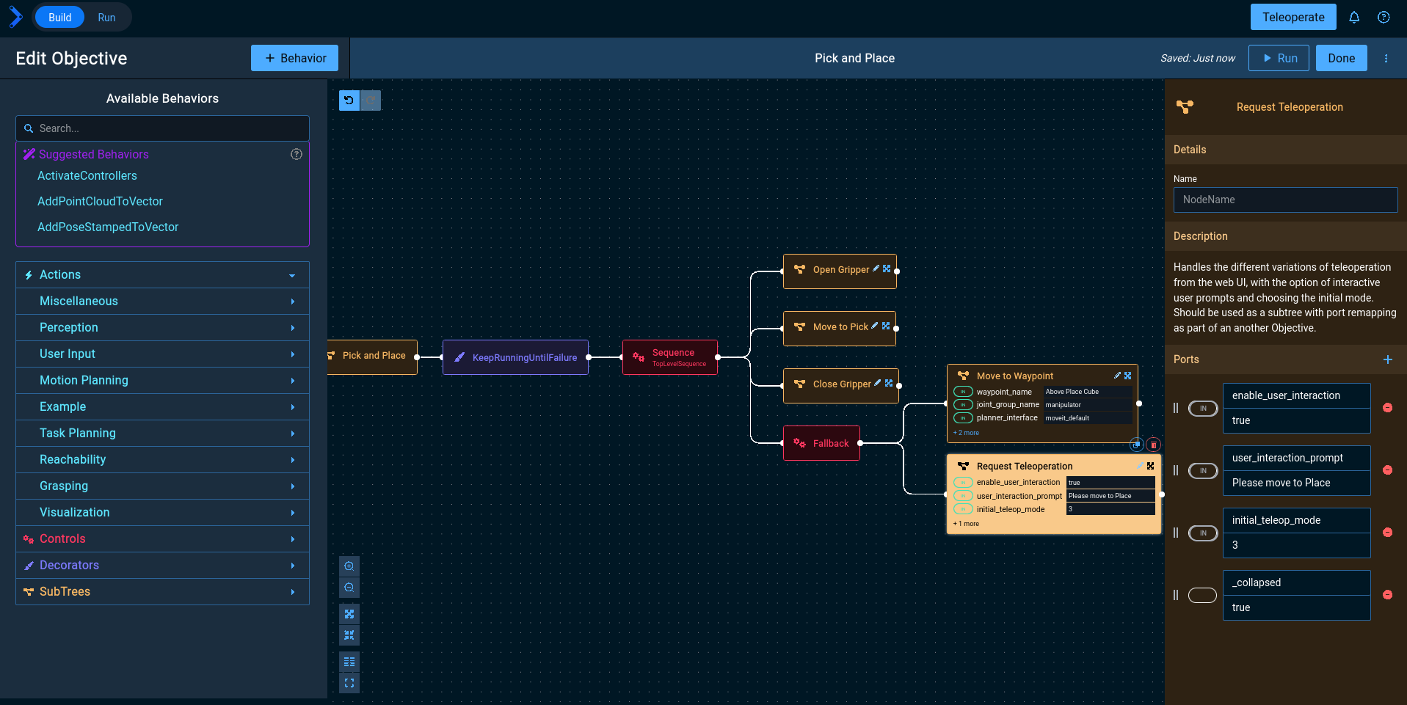
Task: Zoom out of the behavior tree canvas
Action: tap(349, 588)
